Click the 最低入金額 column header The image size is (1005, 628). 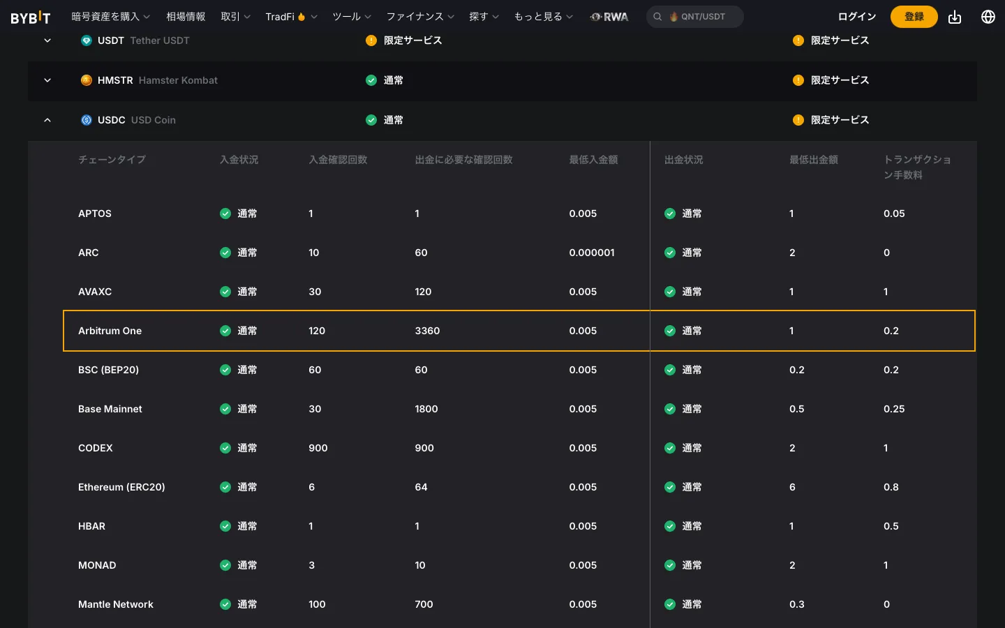(x=593, y=160)
